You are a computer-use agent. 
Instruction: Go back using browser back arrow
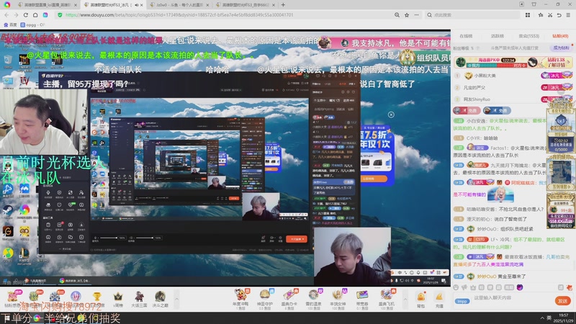(x=6, y=15)
